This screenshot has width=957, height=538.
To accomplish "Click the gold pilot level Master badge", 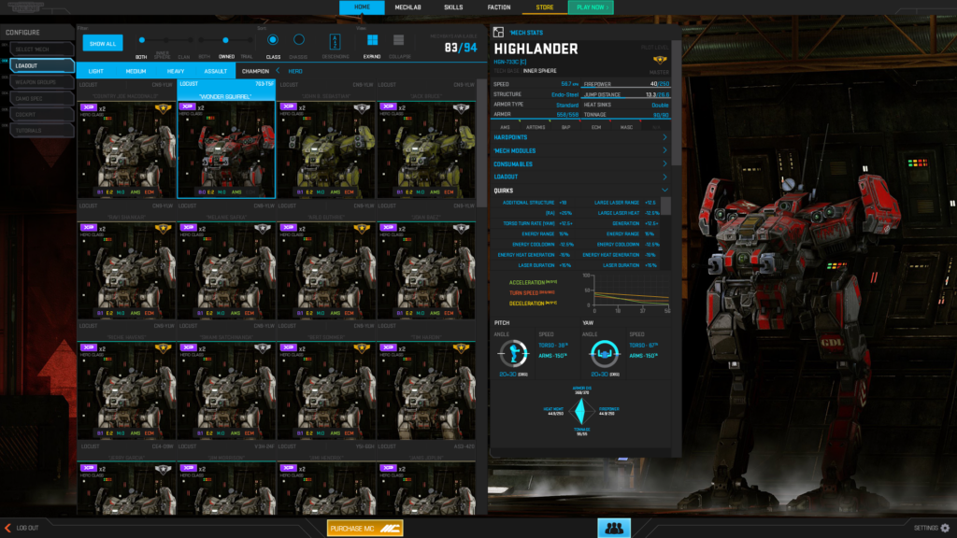I will coord(660,60).
